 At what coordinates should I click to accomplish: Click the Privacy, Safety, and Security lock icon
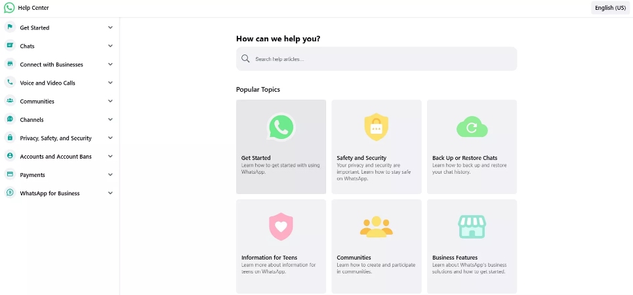[10, 138]
